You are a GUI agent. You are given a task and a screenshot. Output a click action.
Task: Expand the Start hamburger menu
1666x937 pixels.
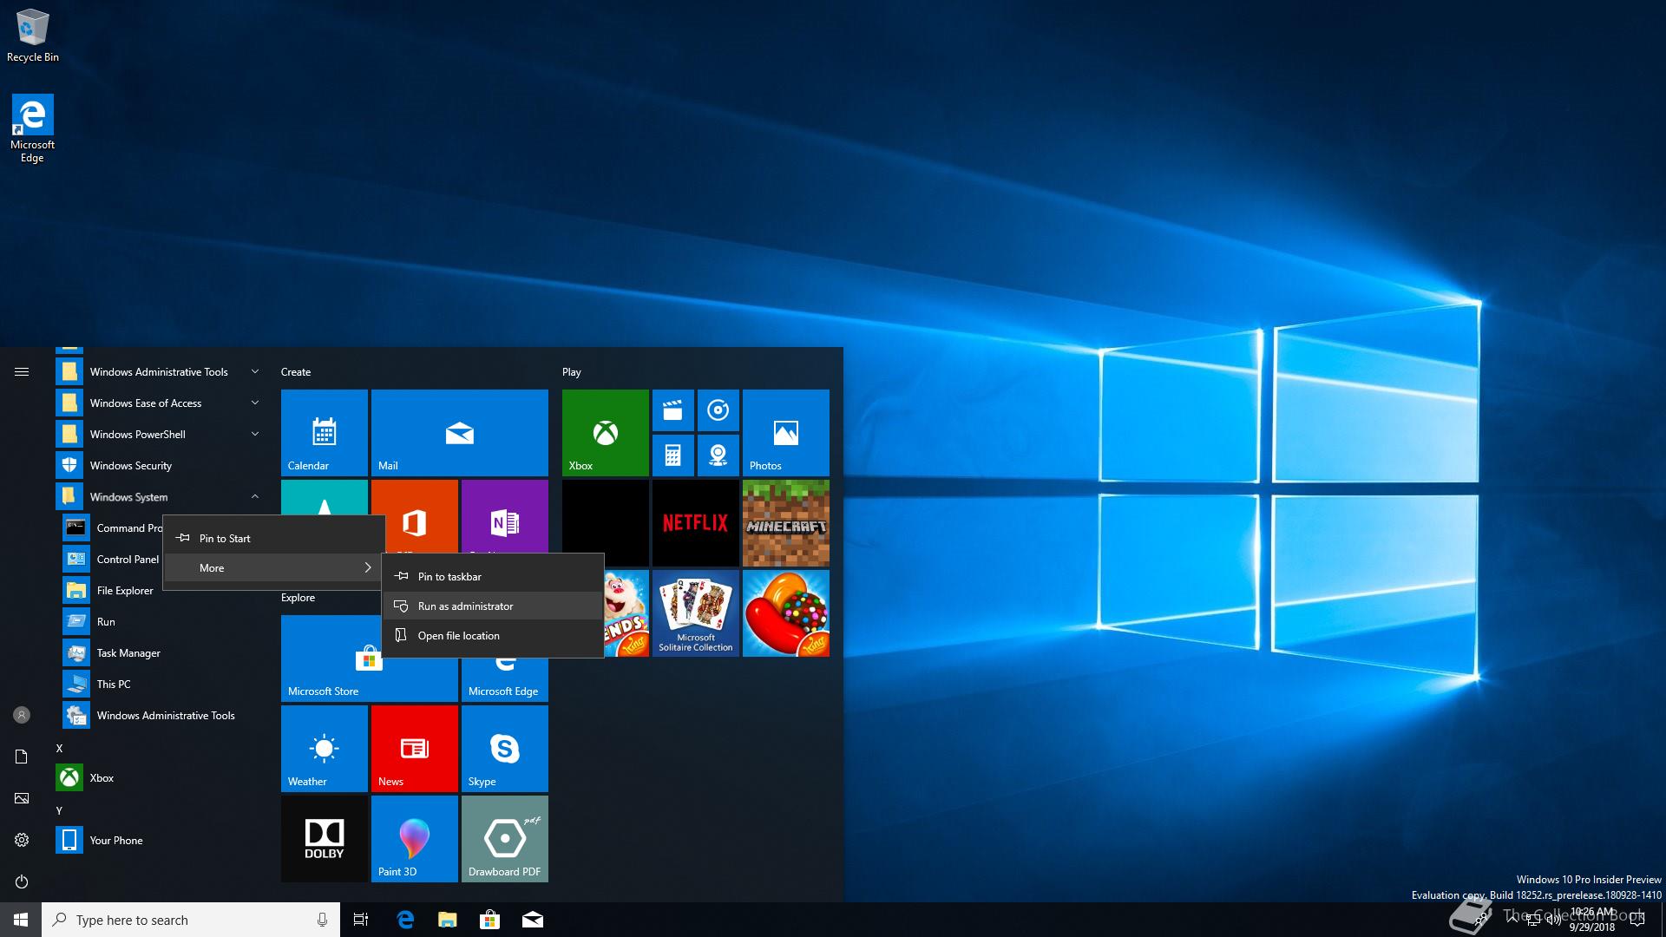[x=22, y=371]
